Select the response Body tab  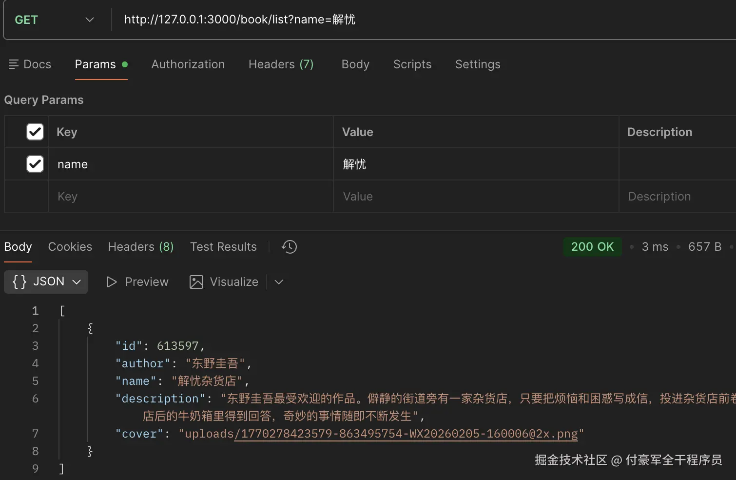coord(18,247)
